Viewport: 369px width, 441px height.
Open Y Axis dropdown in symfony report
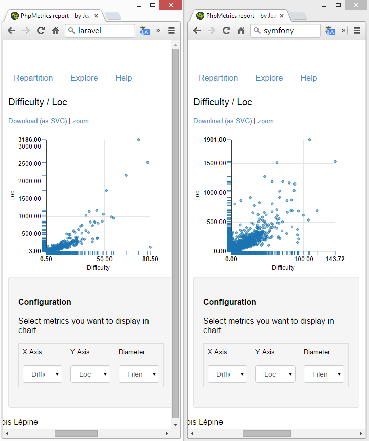[x=275, y=374]
